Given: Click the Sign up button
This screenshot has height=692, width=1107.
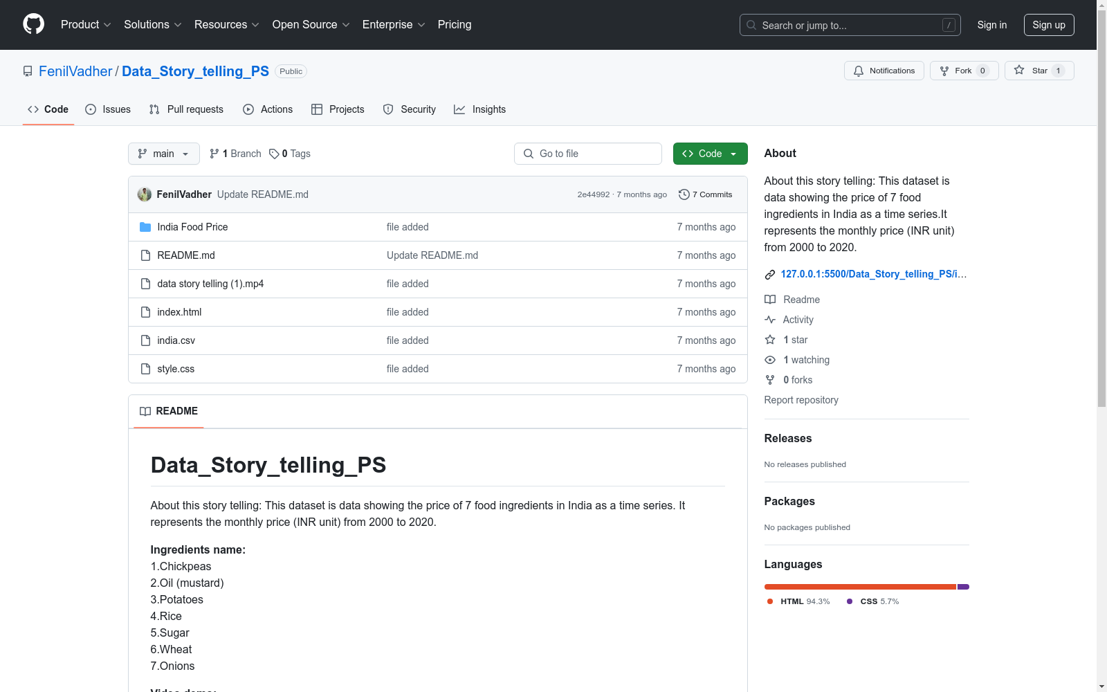Looking at the screenshot, I should coord(1049,25).
